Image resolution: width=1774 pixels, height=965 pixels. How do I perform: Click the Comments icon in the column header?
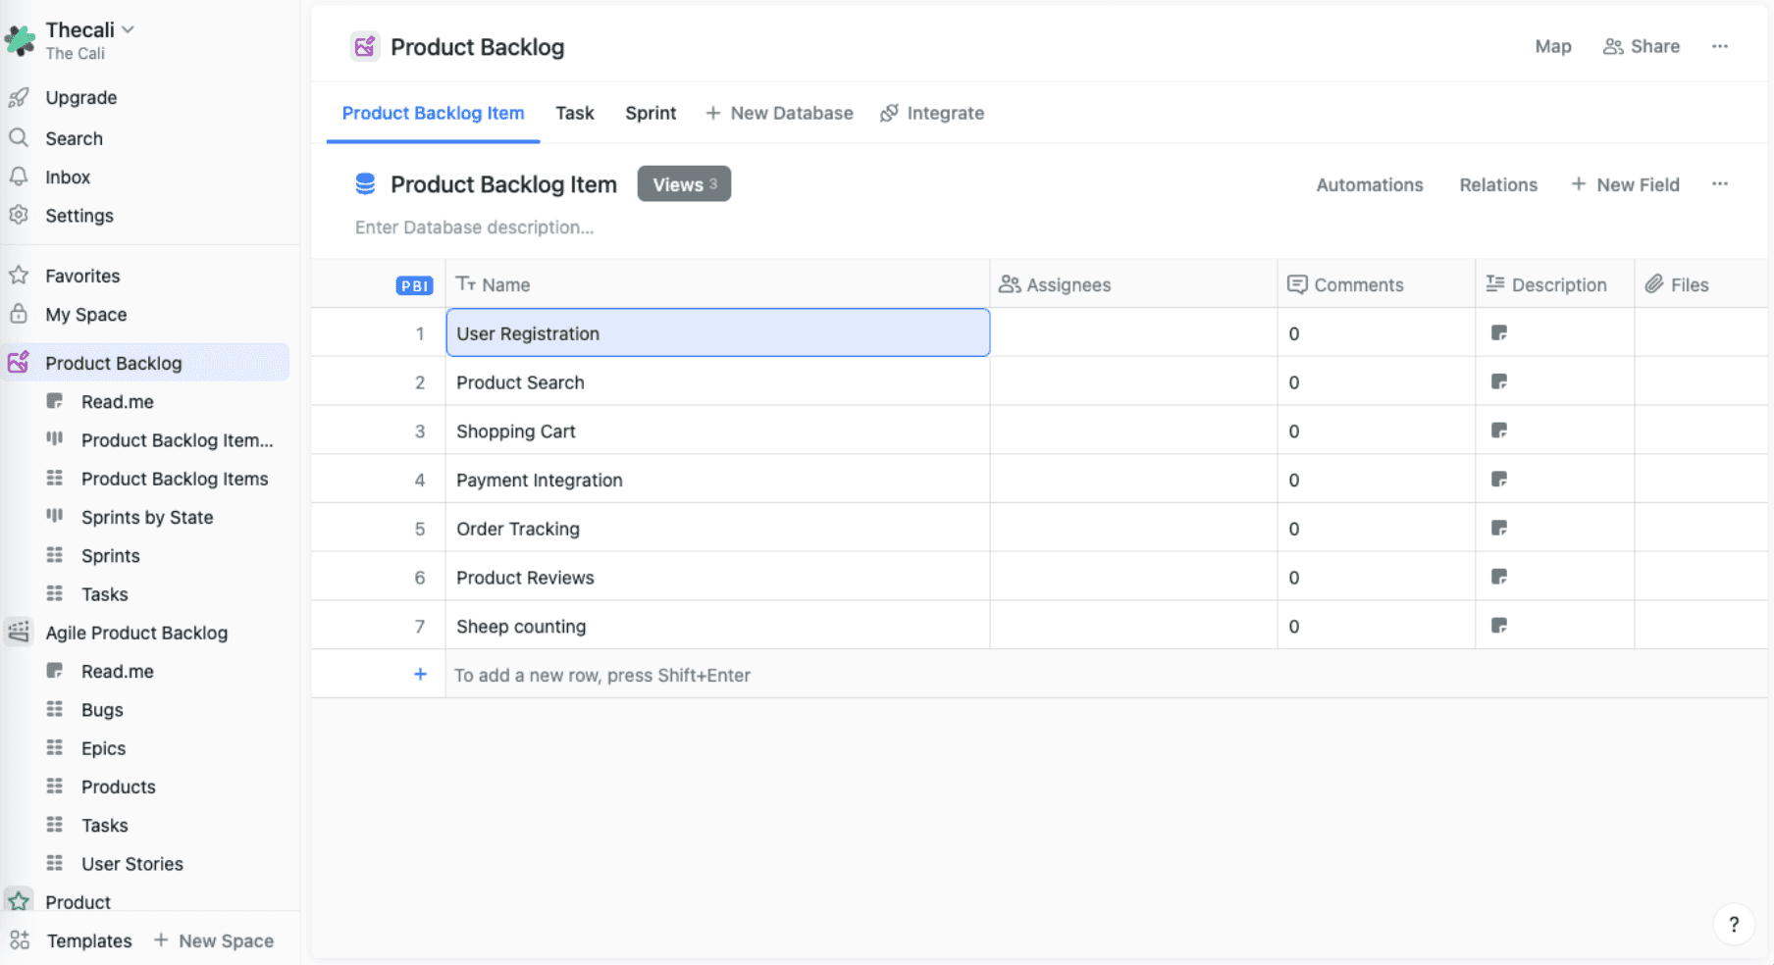click(1298, 284)
